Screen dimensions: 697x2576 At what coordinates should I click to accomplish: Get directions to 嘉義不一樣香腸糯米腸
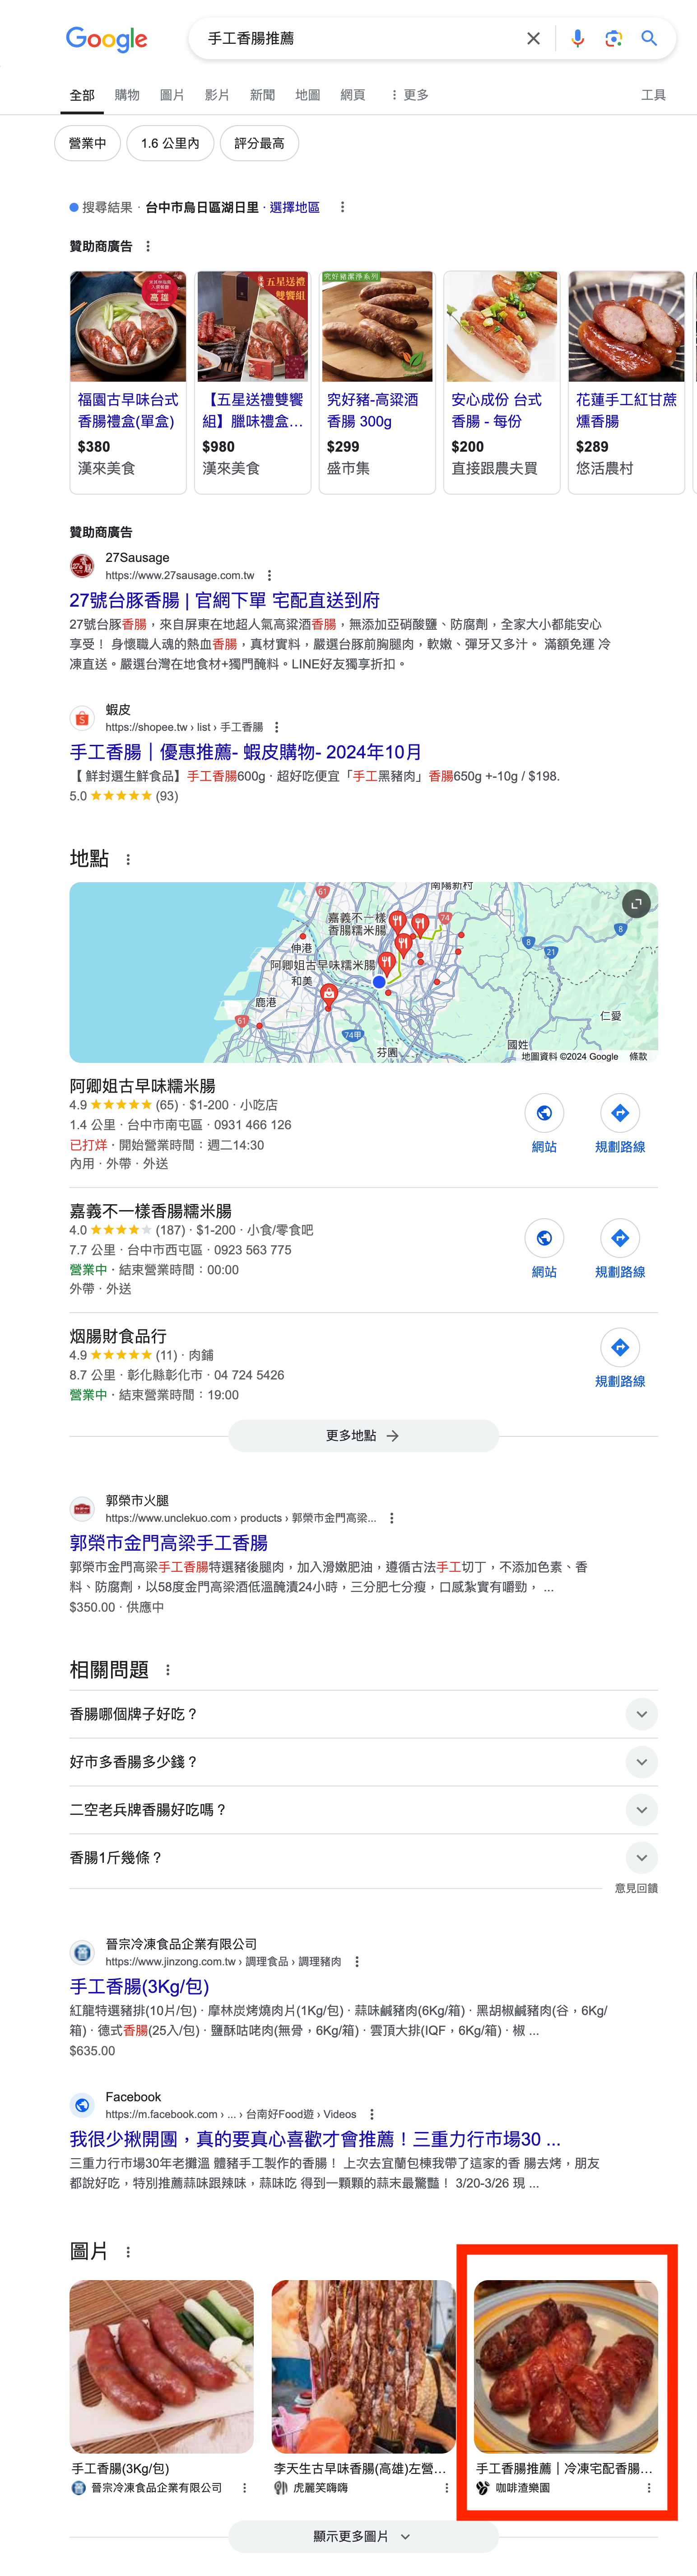[x=620, y=1237]
